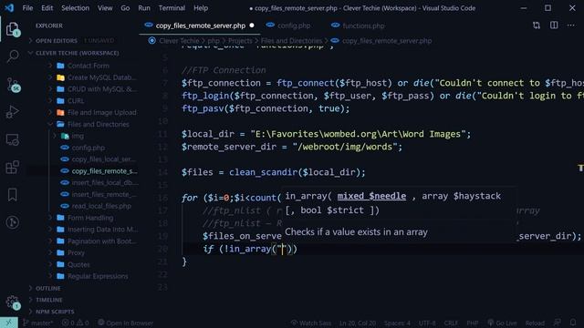Click the Files and Directories breadcrumb
Viewport: 584px width, 328px height.
[291, 40]
